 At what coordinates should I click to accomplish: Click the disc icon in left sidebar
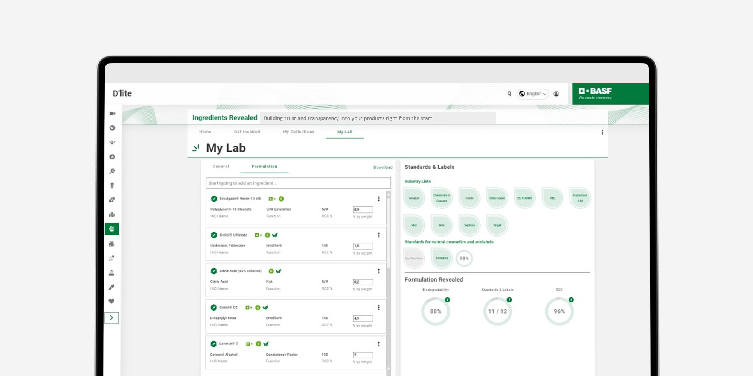coord(112,128)
